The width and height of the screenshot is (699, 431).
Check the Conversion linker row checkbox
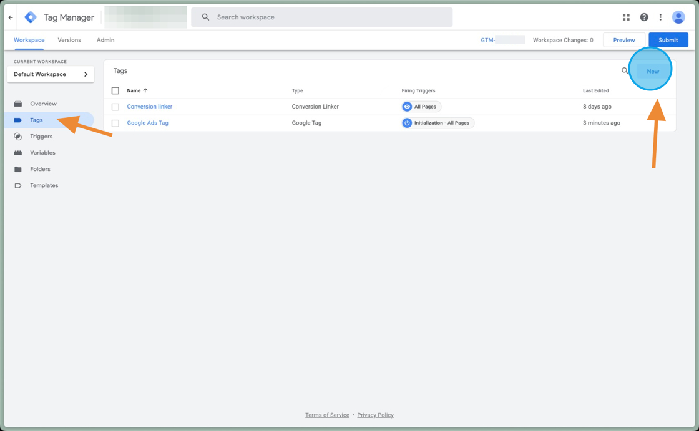pos(115,107)
